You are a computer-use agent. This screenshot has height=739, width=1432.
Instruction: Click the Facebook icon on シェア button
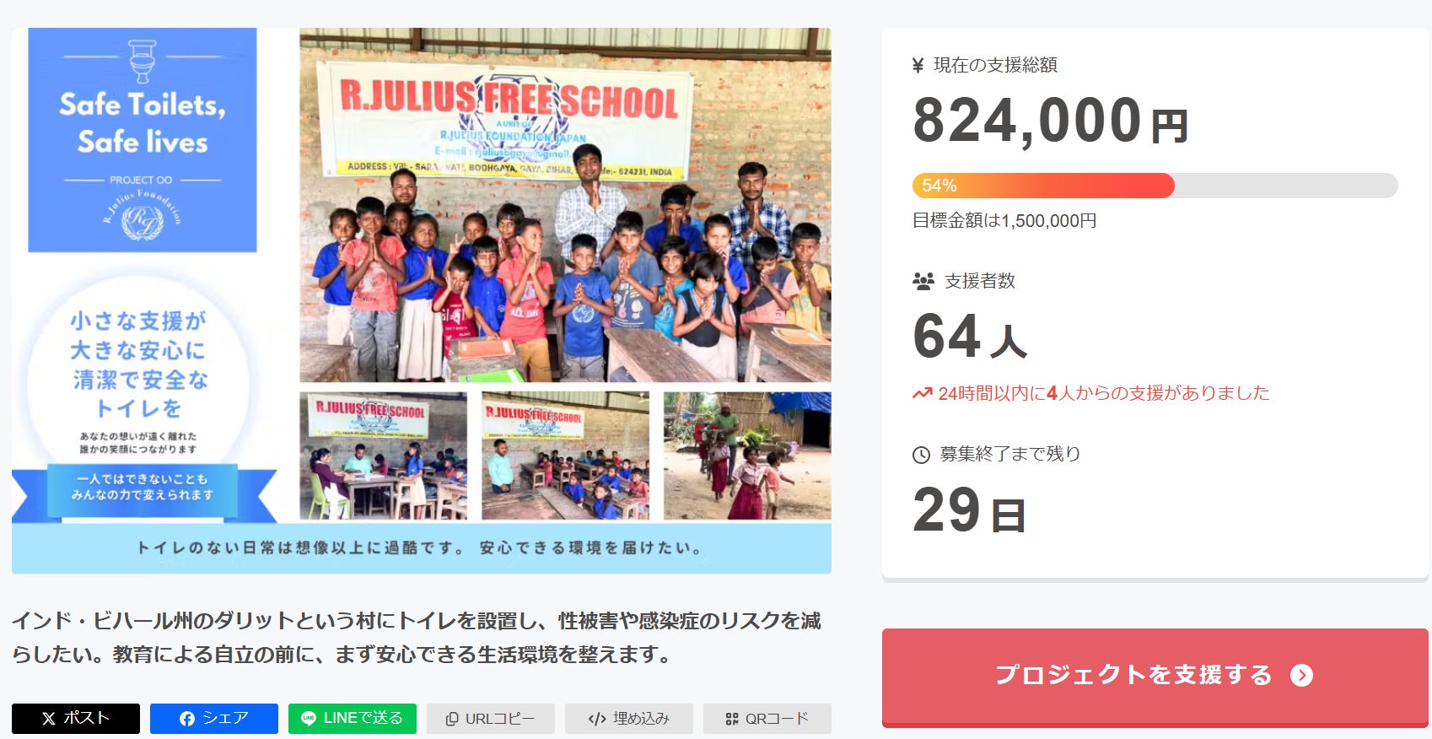click(187, 719)
